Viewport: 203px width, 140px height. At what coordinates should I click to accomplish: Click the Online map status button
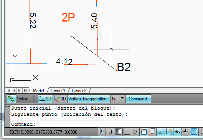(x=18, y=99)
